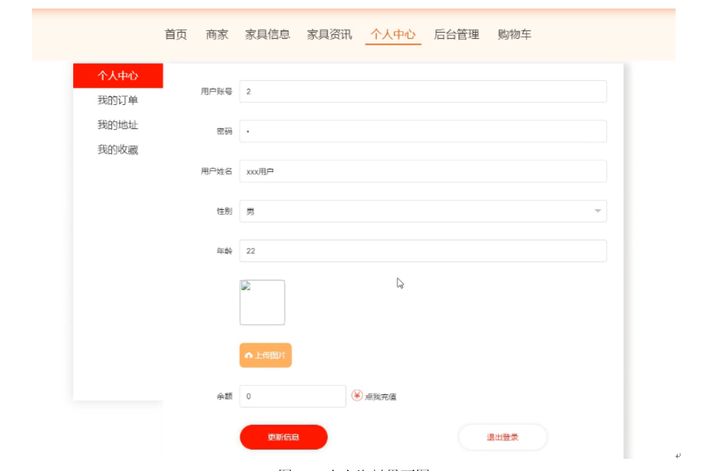Open the 后台管理 navigation tab
716x471 pixels.
(x=456, y=34)
